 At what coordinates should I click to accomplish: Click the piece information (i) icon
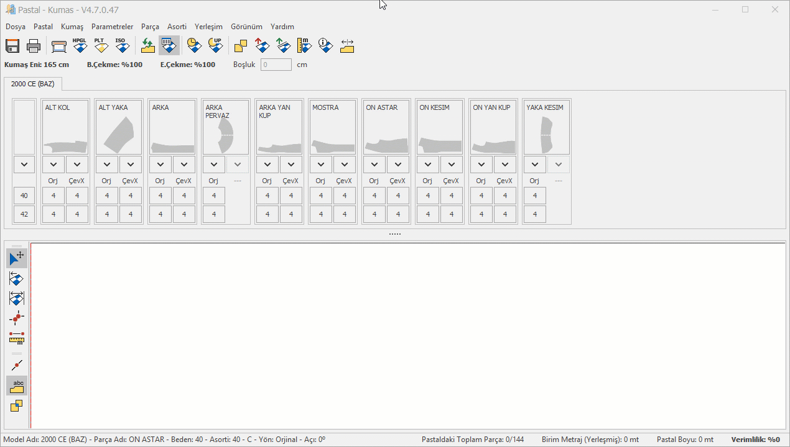(x=325, y=45)
